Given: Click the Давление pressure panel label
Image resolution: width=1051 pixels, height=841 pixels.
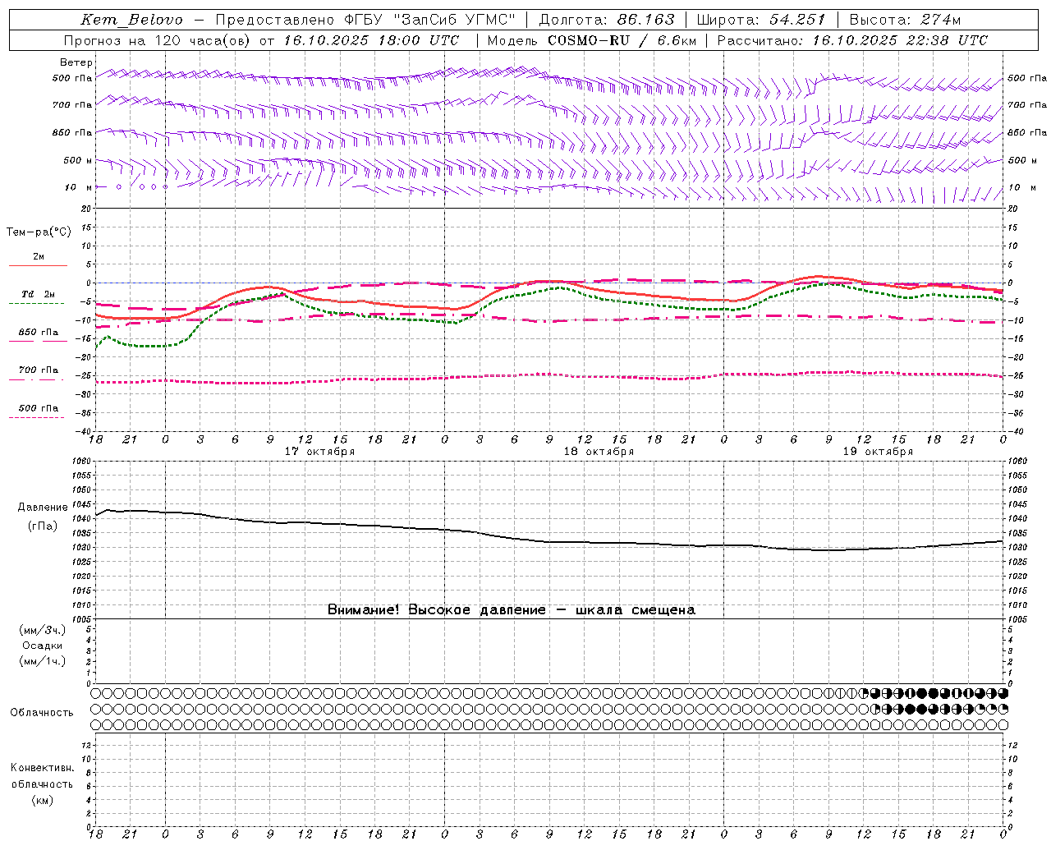Looking at the screenshot, I should pos(43,508).
